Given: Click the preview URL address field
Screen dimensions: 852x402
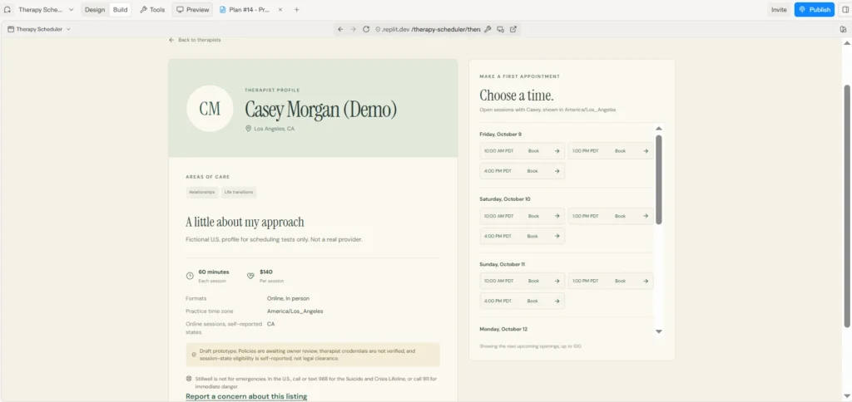Looking at the screenshot, I should pyautogui.click(x=428, y=29).
